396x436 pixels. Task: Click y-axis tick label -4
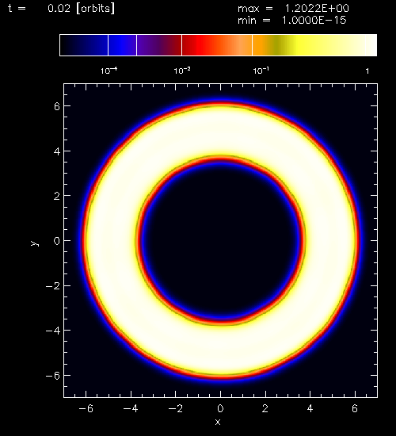point(53,331)
